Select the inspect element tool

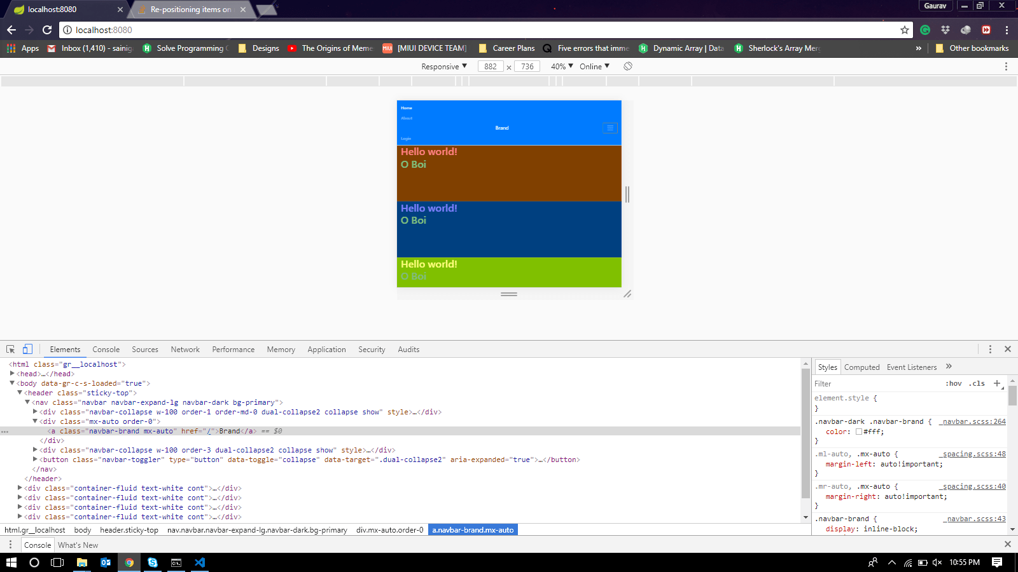(10, 349)
